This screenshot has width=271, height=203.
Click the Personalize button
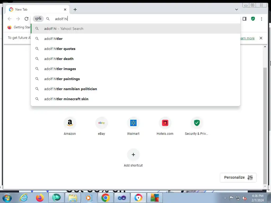coord(238,177)
